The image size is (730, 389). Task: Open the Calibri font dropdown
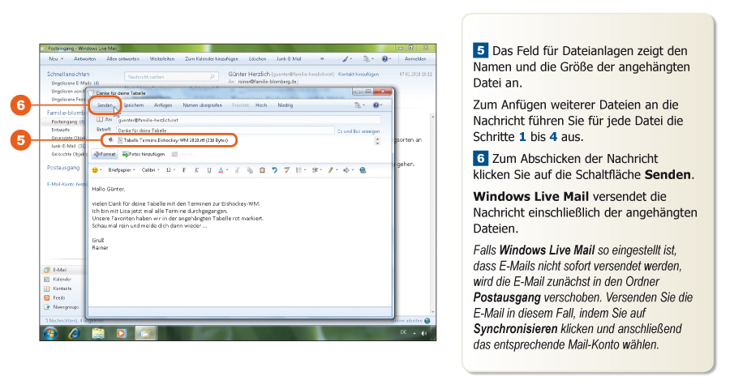coord(150,170)
